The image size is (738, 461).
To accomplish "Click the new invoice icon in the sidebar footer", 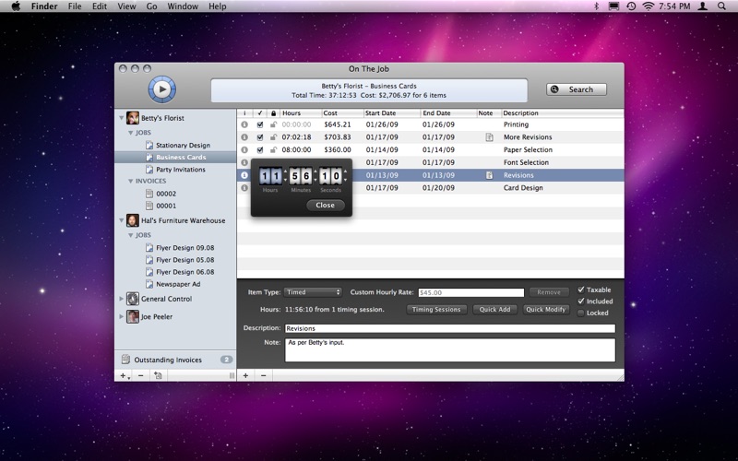I will pos(158,375).
